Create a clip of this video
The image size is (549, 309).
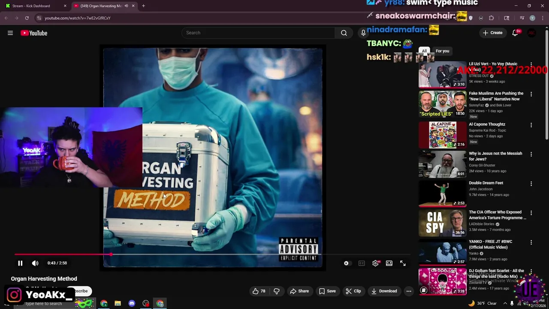(353, 291)
